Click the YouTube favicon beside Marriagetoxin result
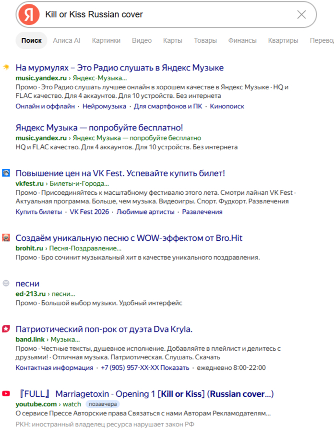The width and height of the screenshot is (334, 437). 6,393
